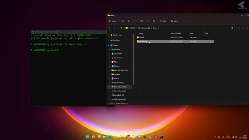This screenshot has width=249, height=140.
Task: Click the microphone icon in system tray
Action: pyautogui.click(x=223, y=137)
